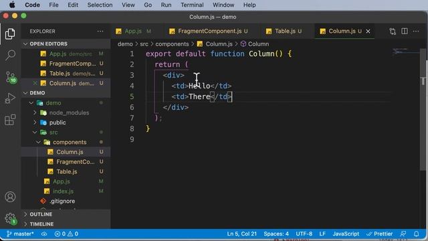Click the Ln 5, Col 21 indicator
This screenshot has height=241, width=428.
[x=242, y=234]
